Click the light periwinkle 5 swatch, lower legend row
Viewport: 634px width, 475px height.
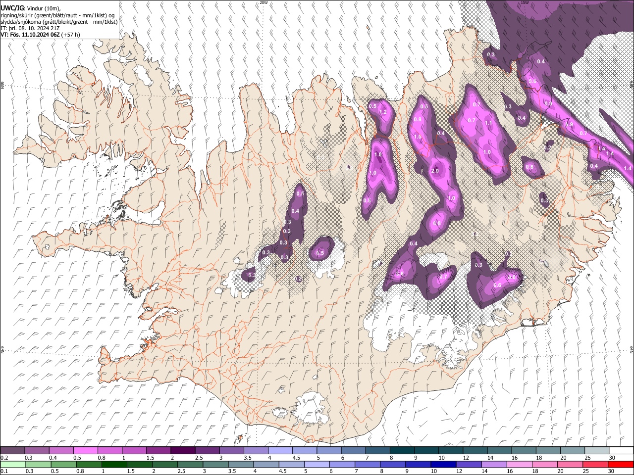coord(317,464)
